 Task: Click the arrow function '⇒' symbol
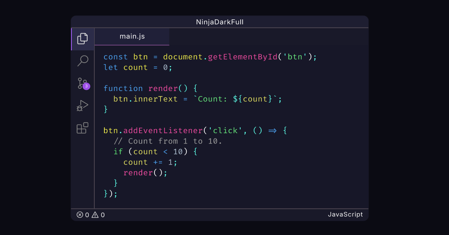pos(272,131)
